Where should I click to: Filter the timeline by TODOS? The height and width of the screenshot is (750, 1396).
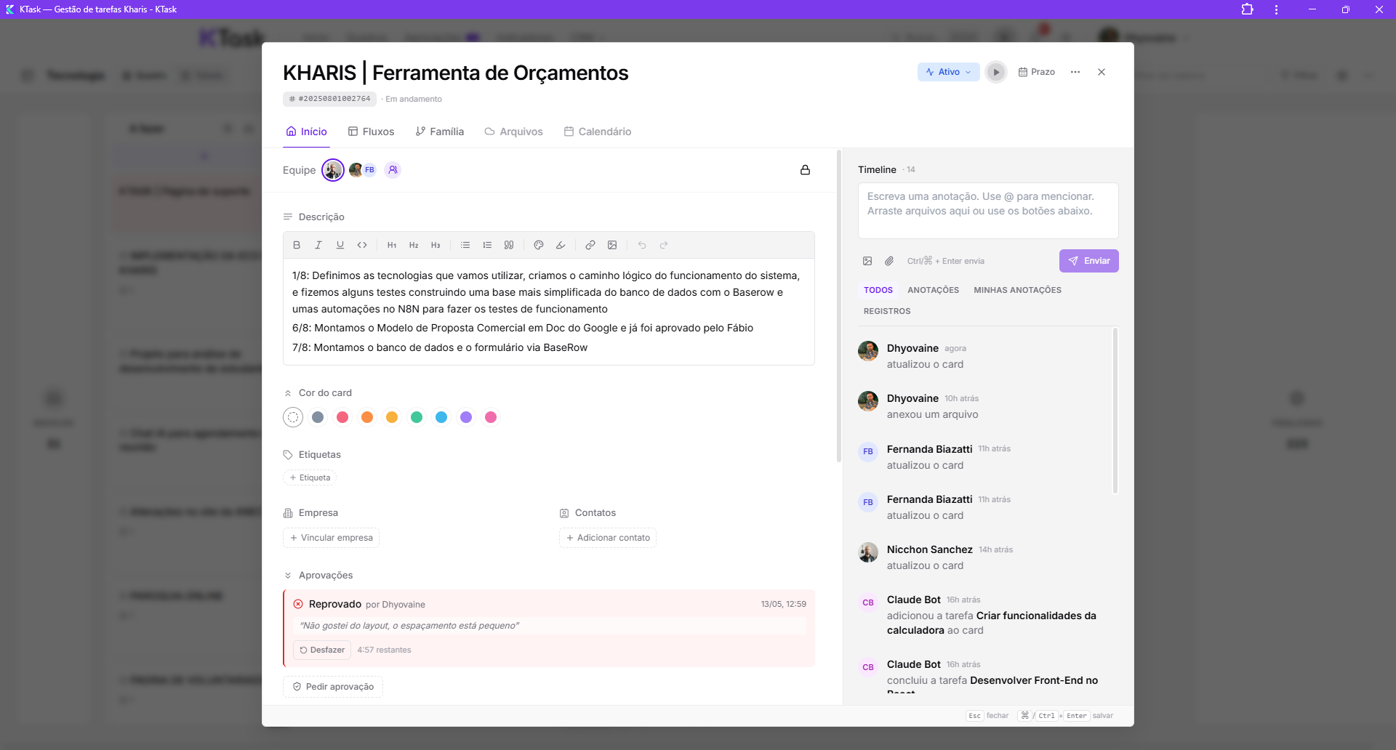(x=878, y=290)
